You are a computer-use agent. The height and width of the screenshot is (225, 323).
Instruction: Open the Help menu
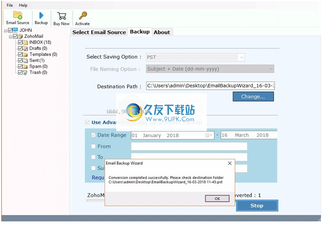(23, 5)
